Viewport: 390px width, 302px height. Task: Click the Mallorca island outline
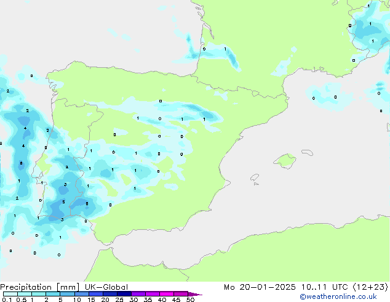[x=285, y=161]
